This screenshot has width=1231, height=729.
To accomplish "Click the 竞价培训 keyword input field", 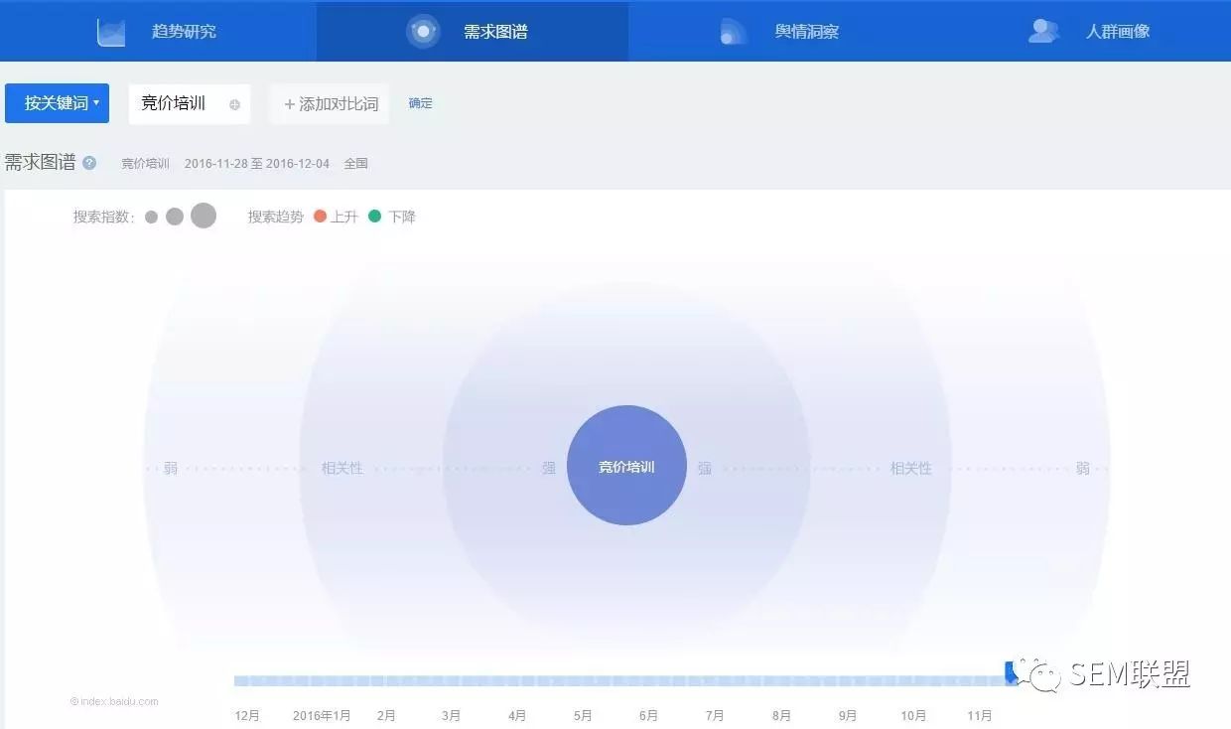I will [190, 104].
